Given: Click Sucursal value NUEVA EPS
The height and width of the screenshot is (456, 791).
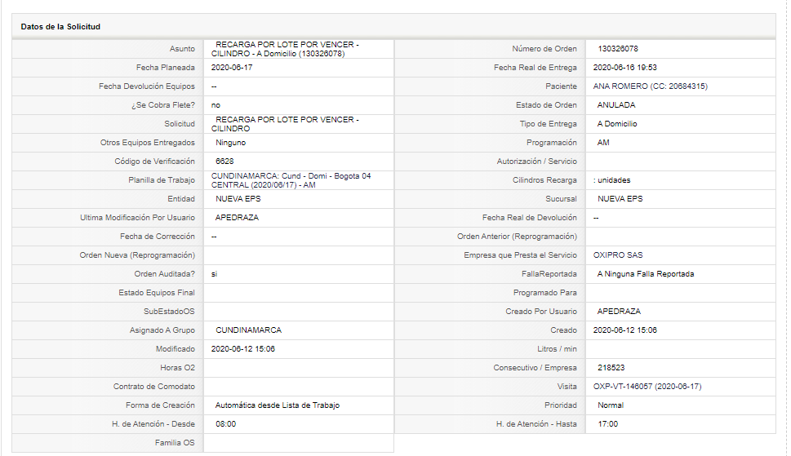Looking at the screenshot, I should point(620,199).
